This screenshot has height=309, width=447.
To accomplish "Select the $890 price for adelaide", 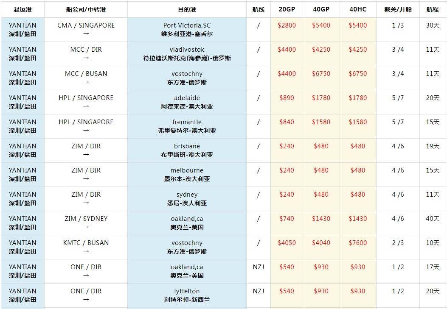I will click(287, 98).
